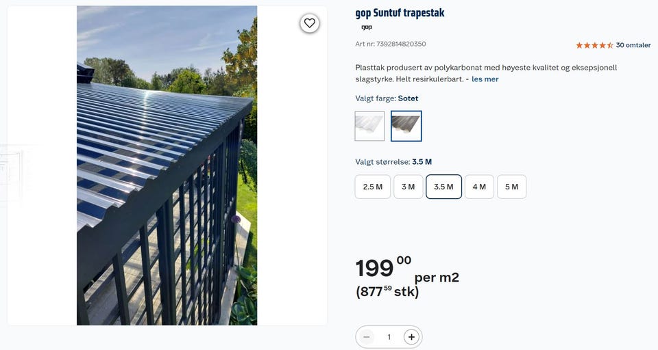Screen dimensions: 658x350
Task: Click the 199,00 per m2 price
Action: coord(407,269)
